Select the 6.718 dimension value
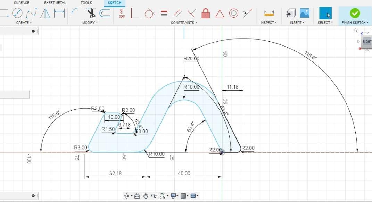Image resolution: width=372 pixels, height=202 pixels. coord(124,125)
